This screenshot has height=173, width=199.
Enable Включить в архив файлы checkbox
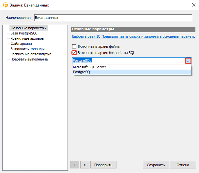pos(74,47)
